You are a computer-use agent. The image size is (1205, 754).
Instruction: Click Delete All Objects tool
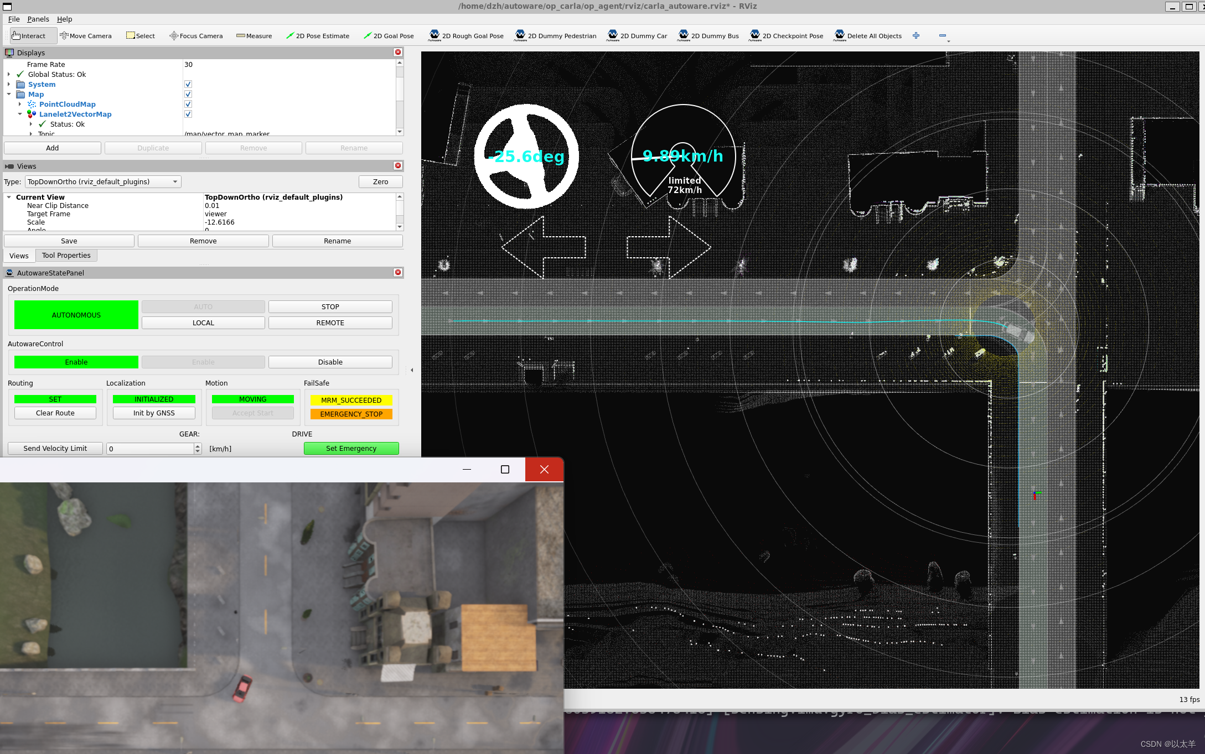pyautogui.click(x=868, y=36)
